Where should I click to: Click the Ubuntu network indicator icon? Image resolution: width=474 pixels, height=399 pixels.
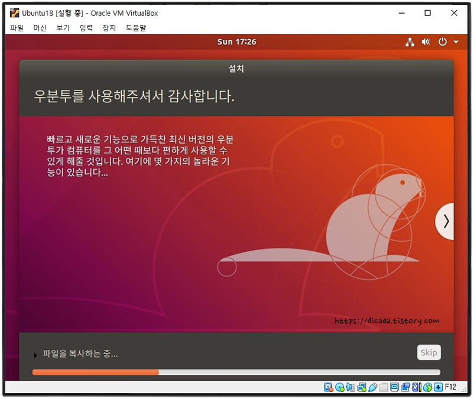(x=410, y=42)
